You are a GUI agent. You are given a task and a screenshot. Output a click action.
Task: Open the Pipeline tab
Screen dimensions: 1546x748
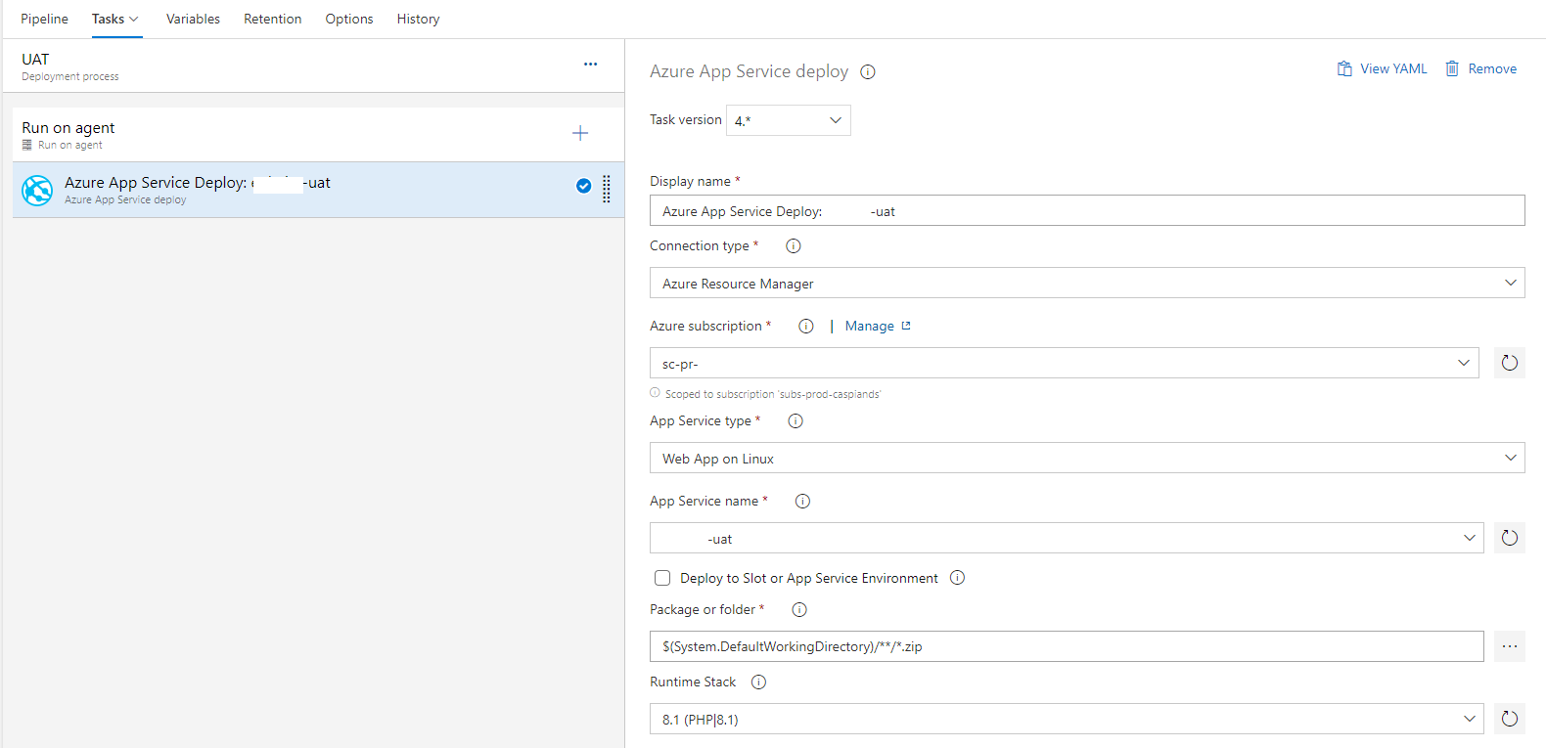[44, 19]
